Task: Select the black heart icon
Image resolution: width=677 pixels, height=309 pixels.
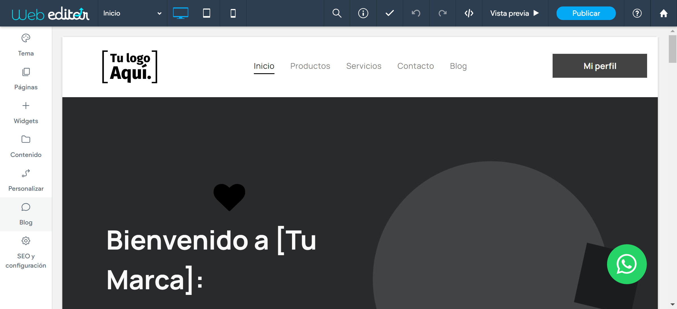Action: pos(229,197)
